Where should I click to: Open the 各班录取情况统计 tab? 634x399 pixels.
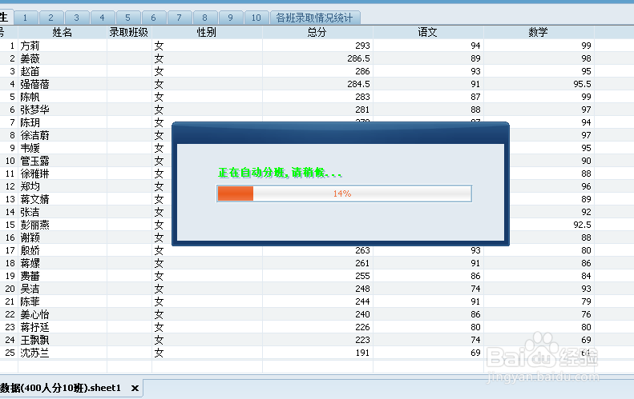click(x=314, y=18)
